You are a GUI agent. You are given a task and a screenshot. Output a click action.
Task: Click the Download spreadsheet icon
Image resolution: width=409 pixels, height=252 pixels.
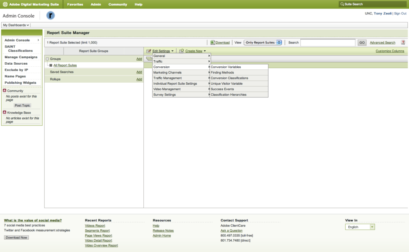coord(212,42)
